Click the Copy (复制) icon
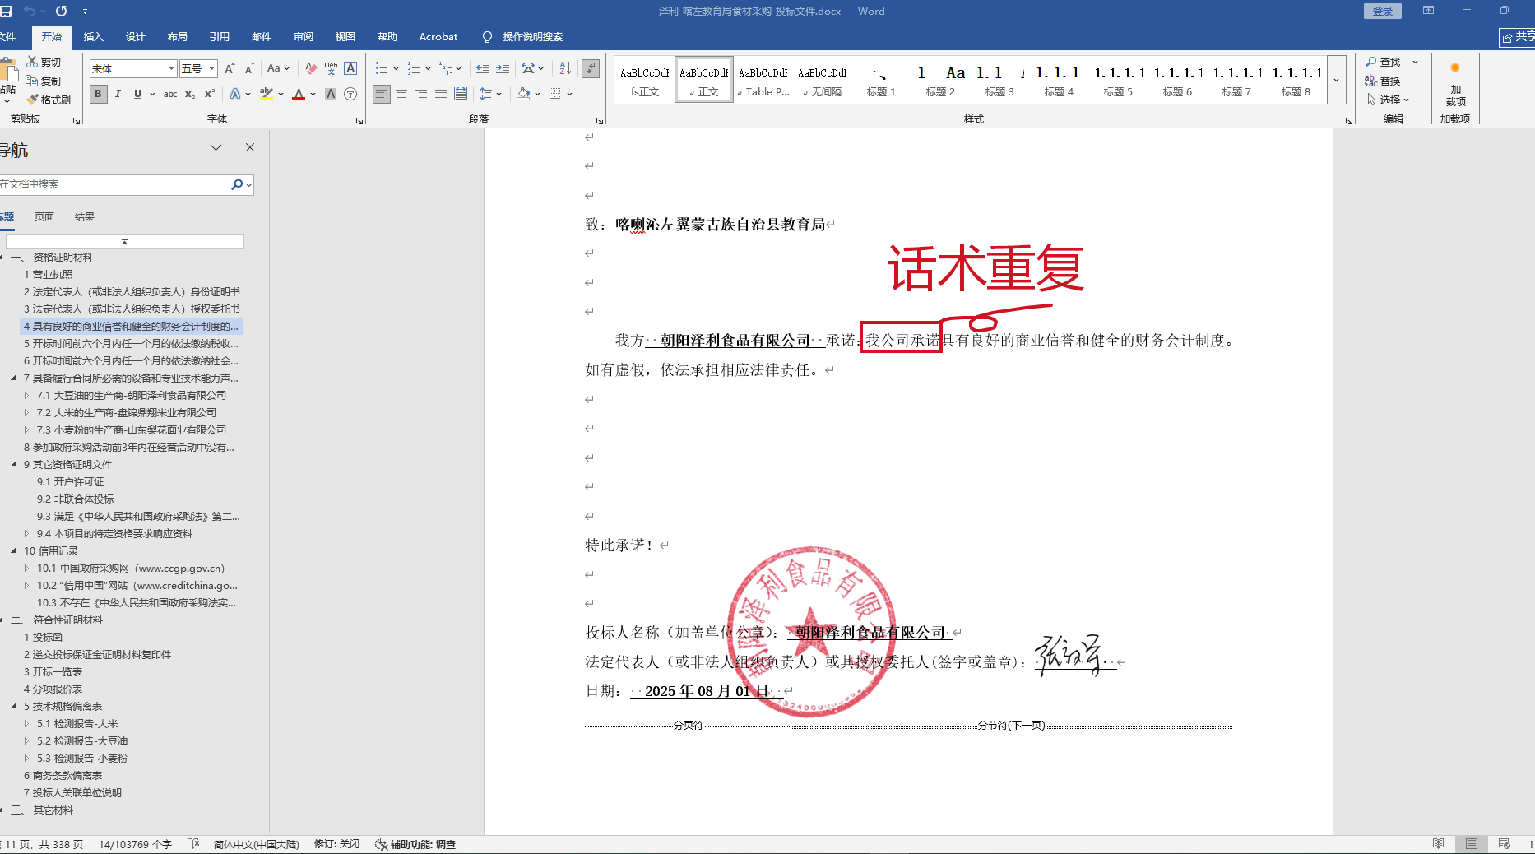This screenshot has height=854, width=1535. pos(32,81)
